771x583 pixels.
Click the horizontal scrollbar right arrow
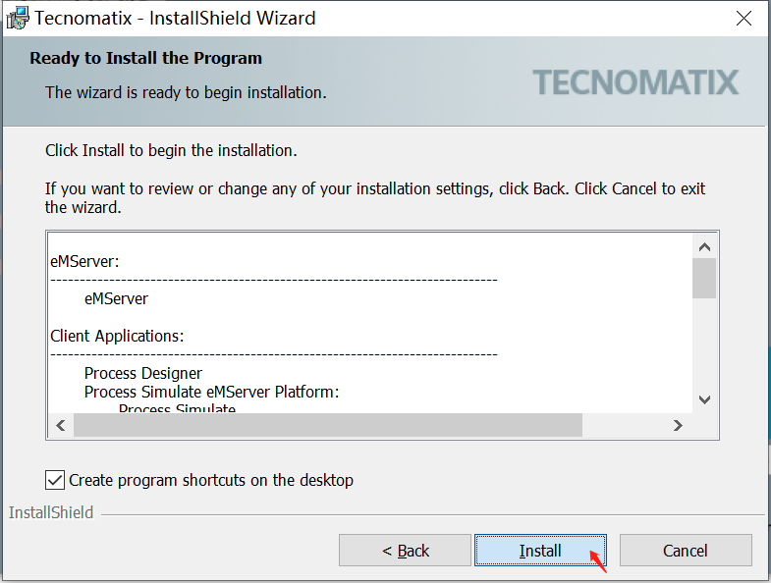click(678, 425)
